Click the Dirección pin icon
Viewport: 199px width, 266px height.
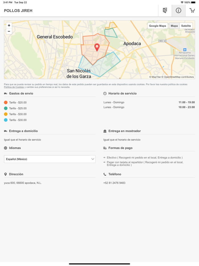coord(6,174)
